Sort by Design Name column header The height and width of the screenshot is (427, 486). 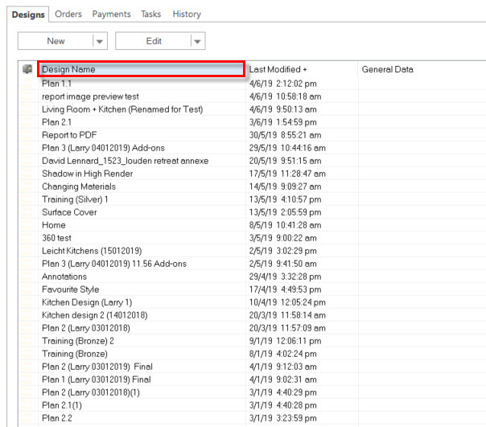point(142,69)
